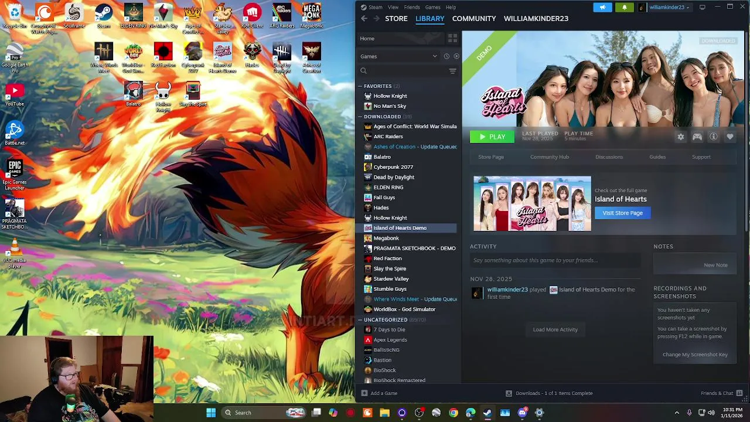Select Megabonk desktop icon
The width and height of the screenshot is (750, 422).
pos(311,16)
